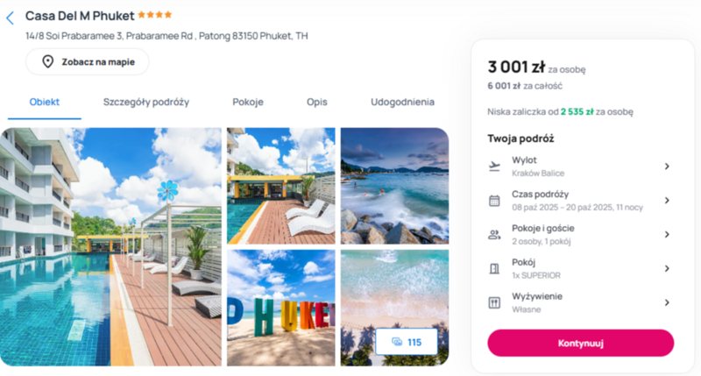This screenshot has height=376, width=701.
Task: Click the cutlery meals icon
Action: [494, 302]
